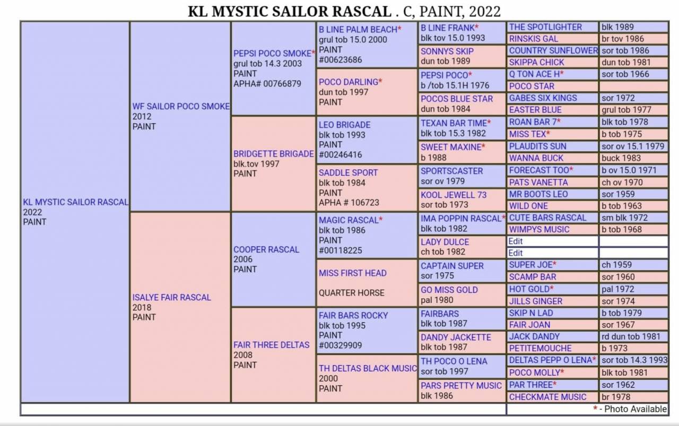The height and width of the screenshot is (426, 679).
Task: Go to FAIR THREE DELTAS page
Action: coord(271,345)
